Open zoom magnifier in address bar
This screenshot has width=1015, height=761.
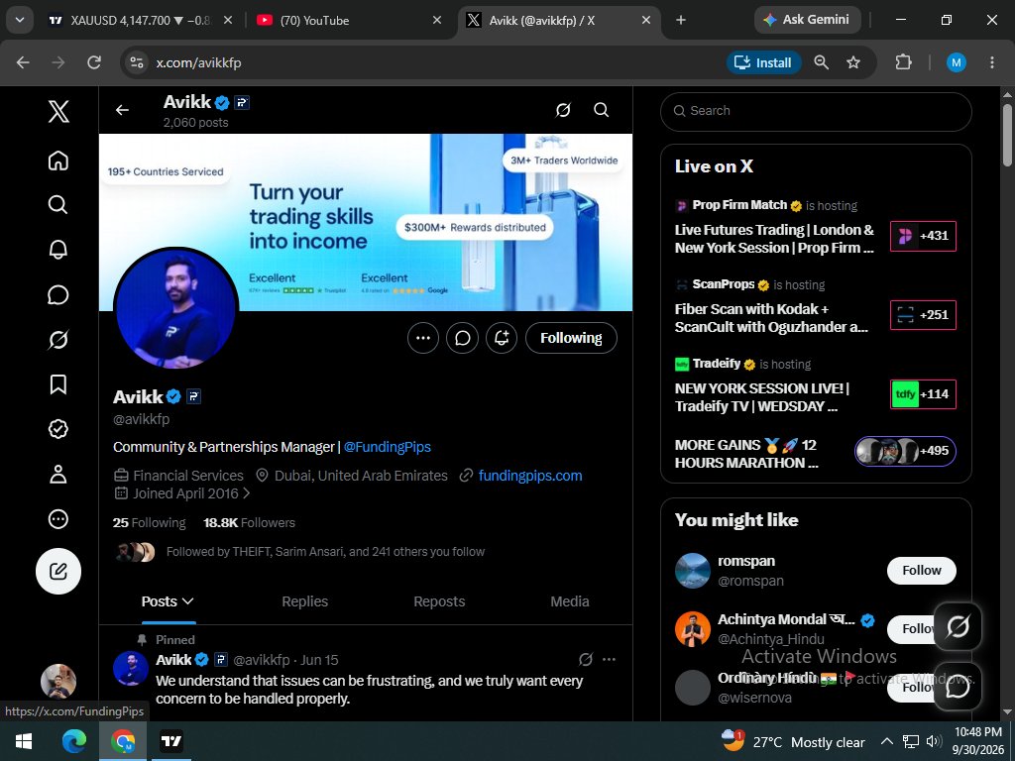(x=822, y=62)
